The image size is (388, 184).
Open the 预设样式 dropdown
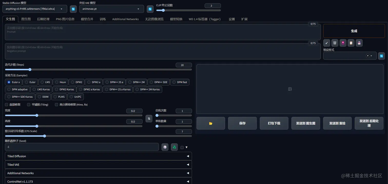tap(350, 56)
